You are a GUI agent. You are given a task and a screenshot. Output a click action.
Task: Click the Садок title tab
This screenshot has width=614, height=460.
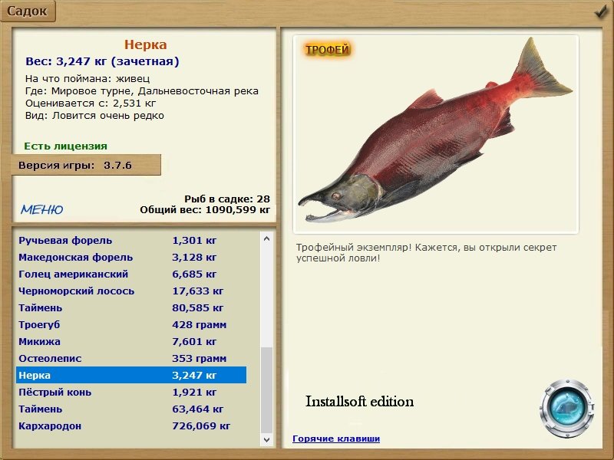(28, 11)
